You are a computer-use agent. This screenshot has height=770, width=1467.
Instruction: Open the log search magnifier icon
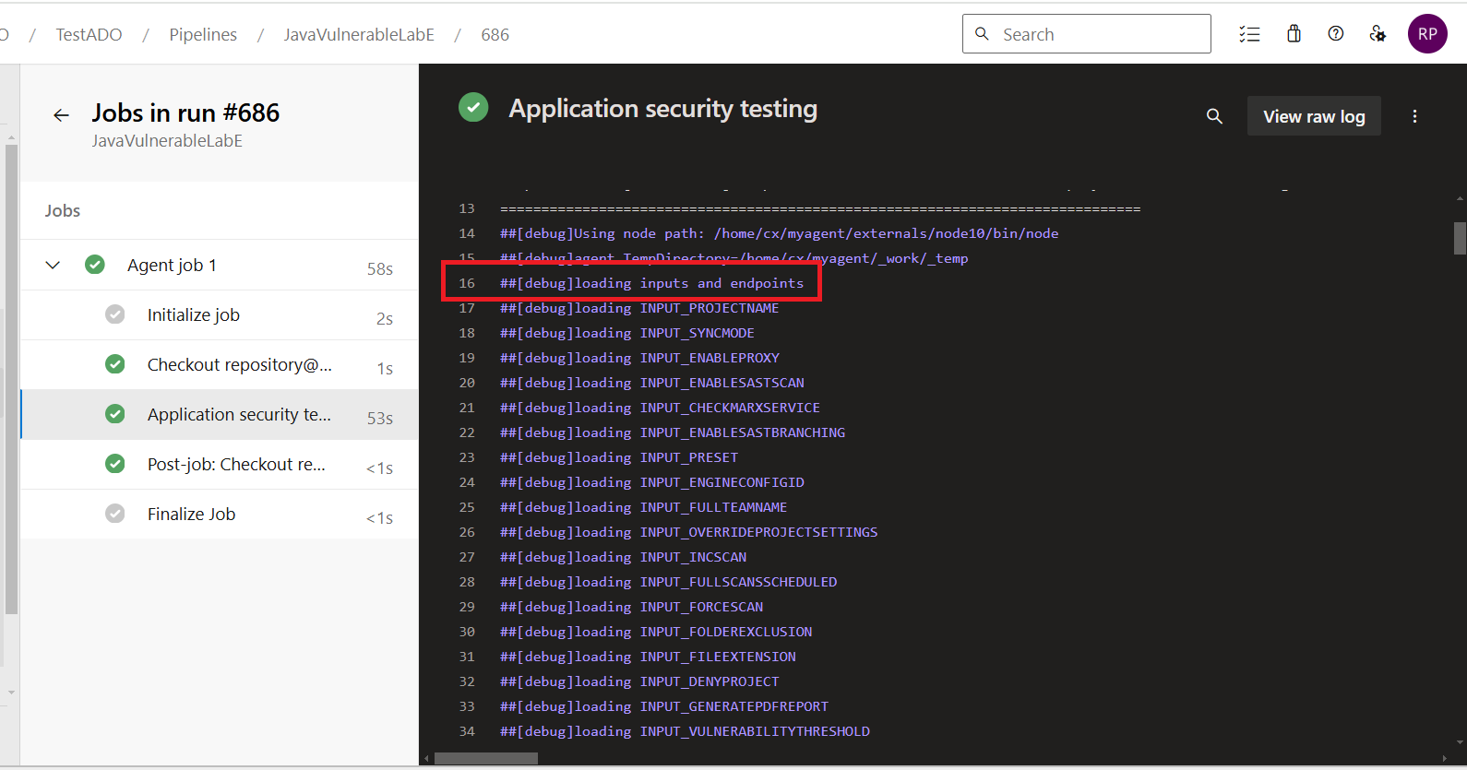(x=1214, y=116)
